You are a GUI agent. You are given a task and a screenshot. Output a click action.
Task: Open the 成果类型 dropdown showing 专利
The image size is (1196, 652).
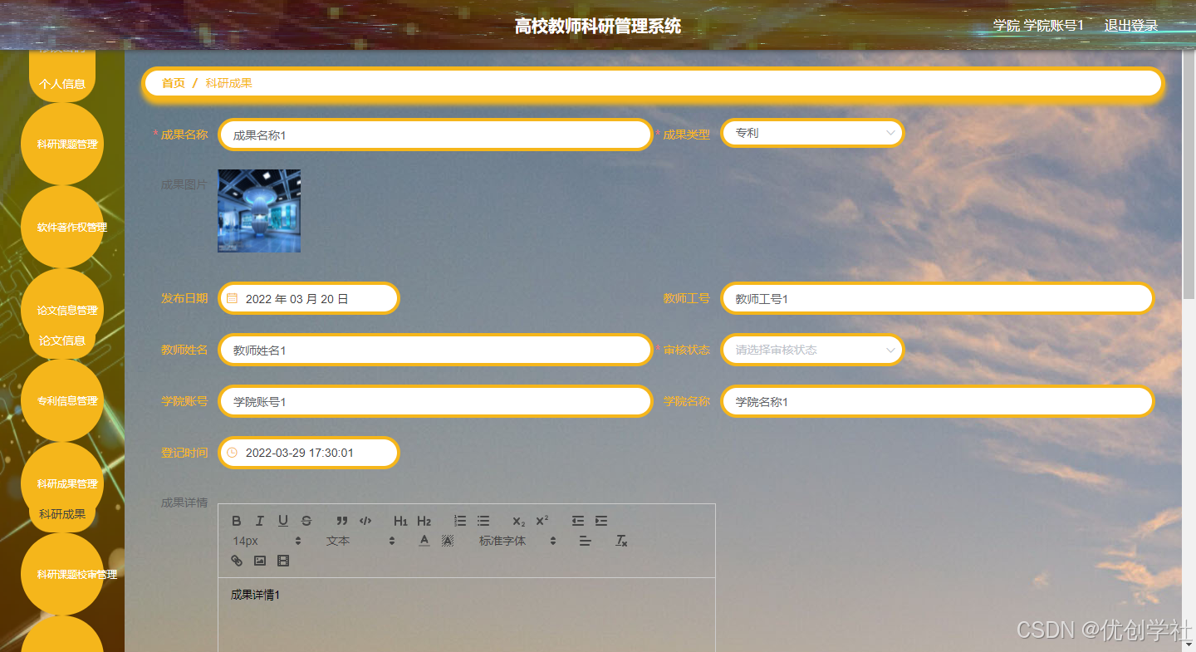click(x=812, y=133)
